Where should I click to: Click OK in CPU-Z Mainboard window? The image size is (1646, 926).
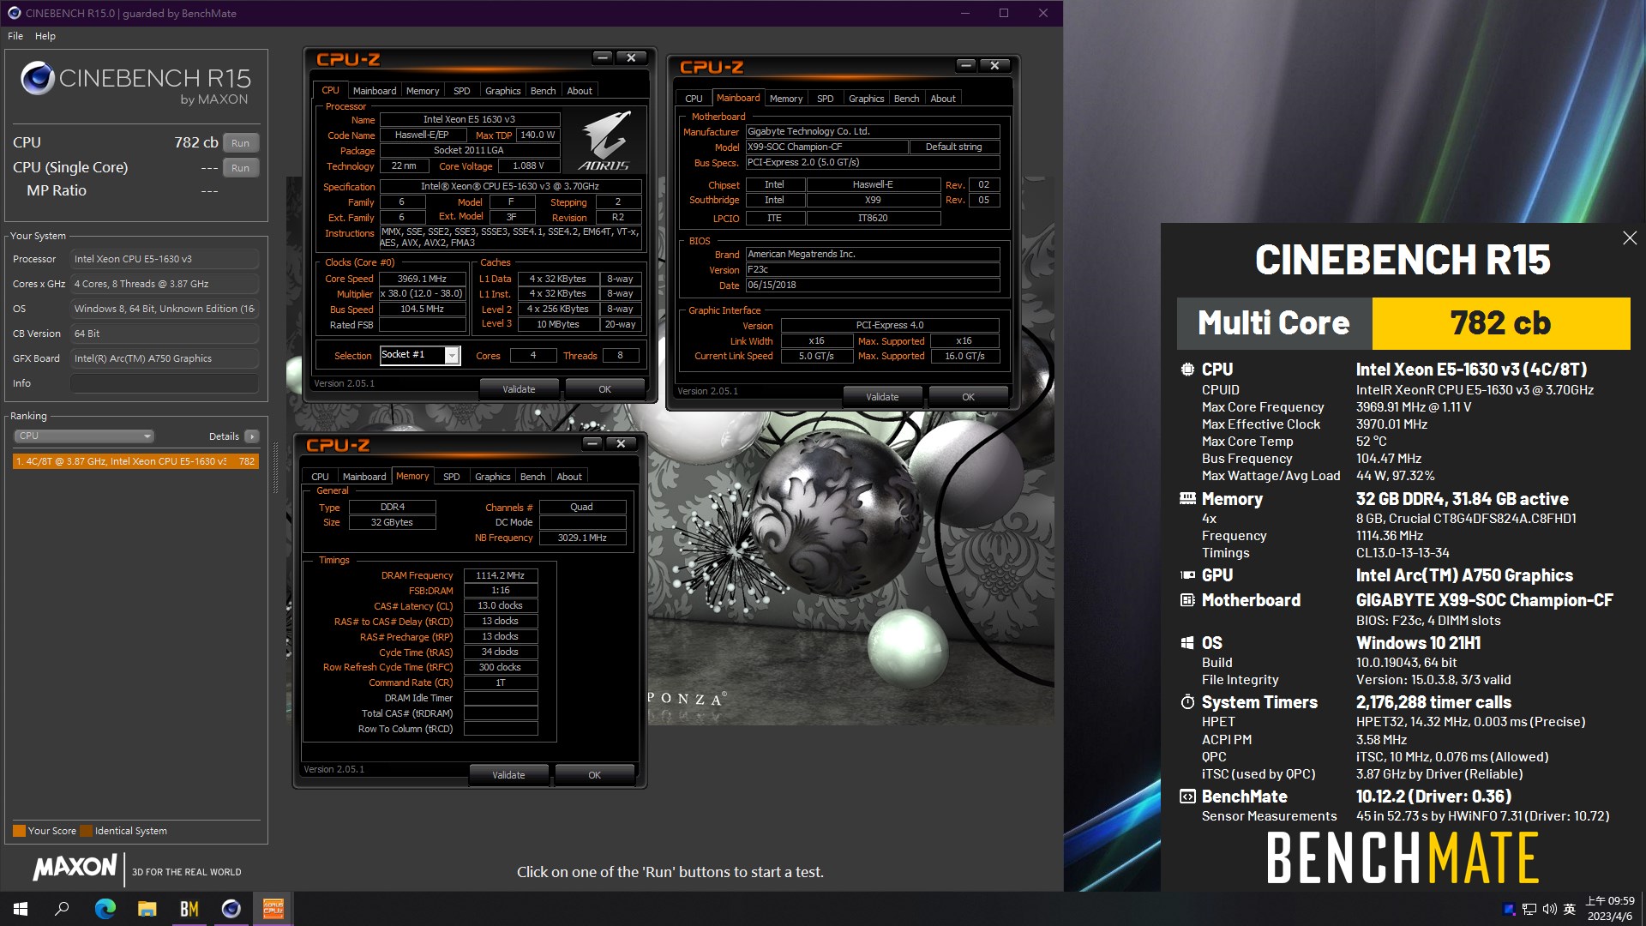point(968,397)
